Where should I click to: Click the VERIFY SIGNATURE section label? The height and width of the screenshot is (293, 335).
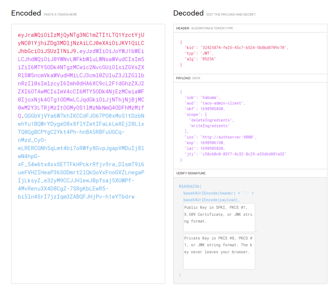pyautogui.click(x=192, y=173)
